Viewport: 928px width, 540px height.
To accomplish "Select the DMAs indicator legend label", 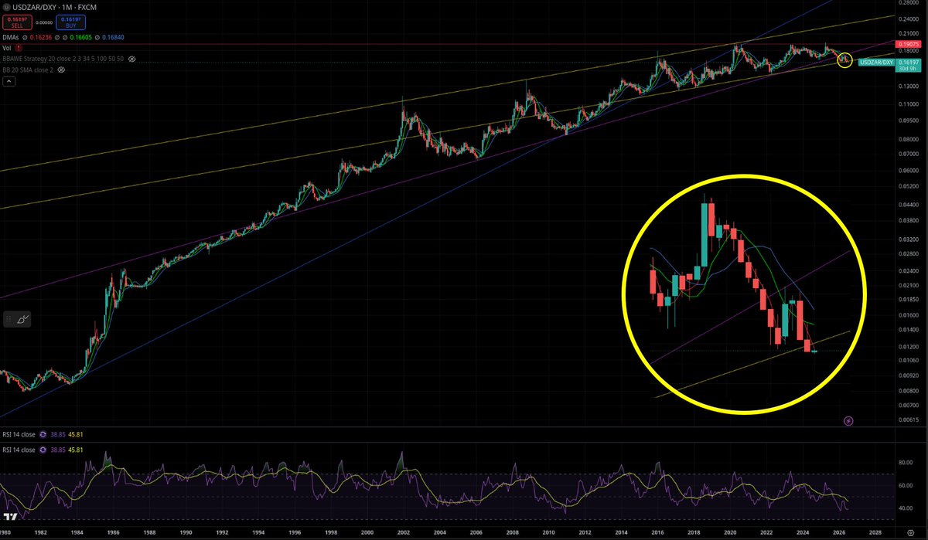I will [11, 36].
